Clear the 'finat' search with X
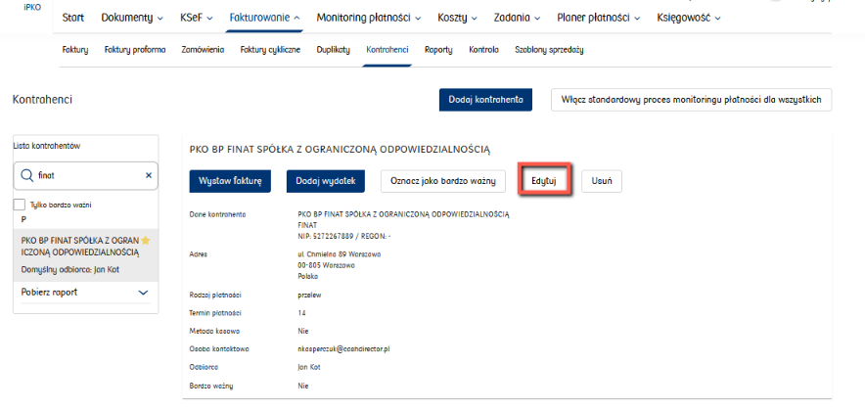Image resolution: width=865 pixels, height=411 pixels. click(x=149, y=175)
